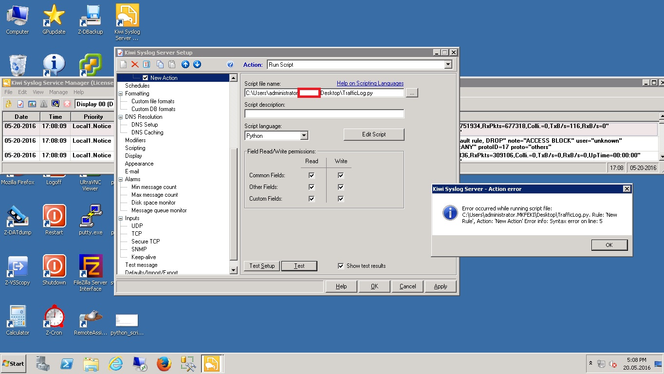Open the Z-Cron desktop icon

(54, 321)
